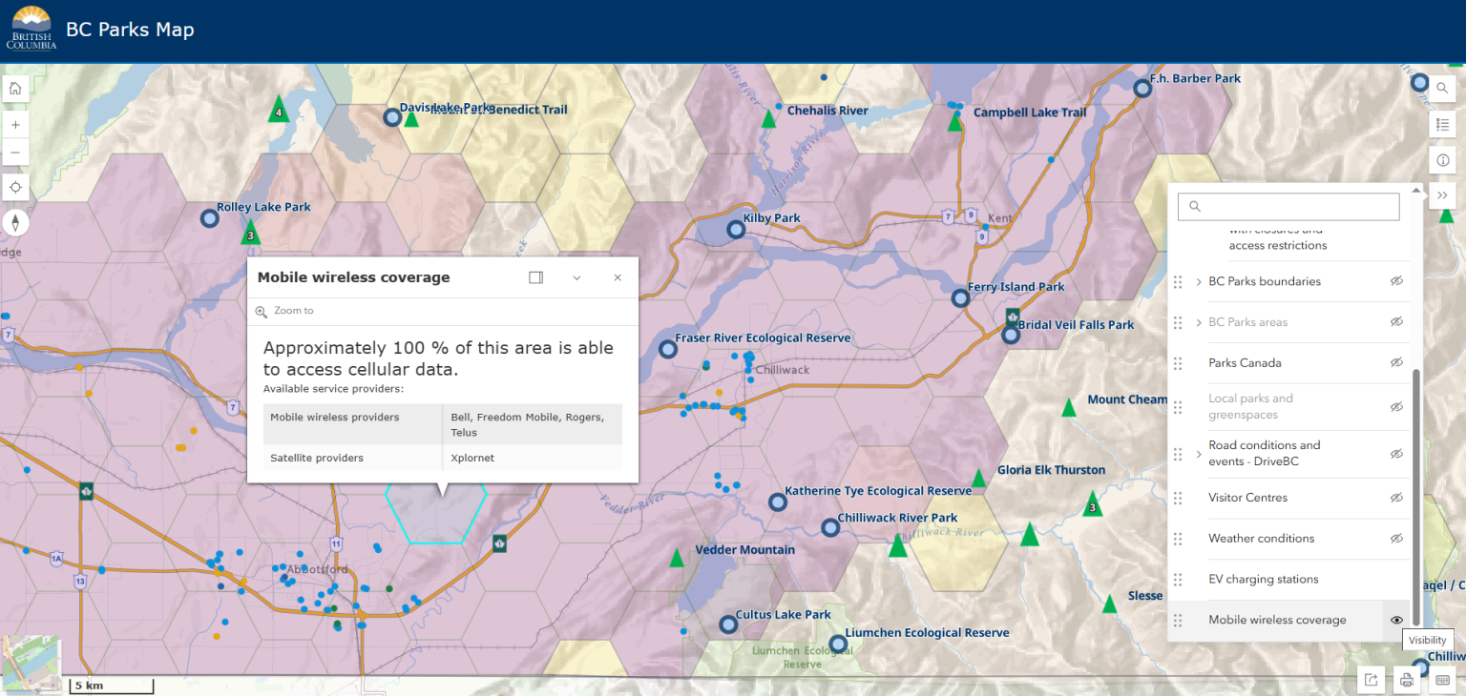
Task: Open the legend list icon on the right
Action: point(1442,124)
